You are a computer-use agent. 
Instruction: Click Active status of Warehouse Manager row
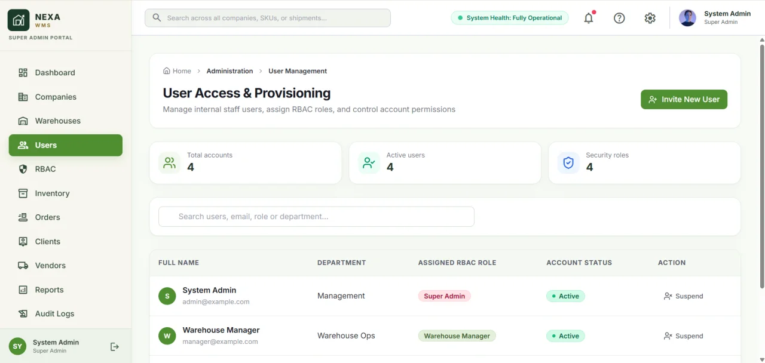pyautogui.click(x=565, y=336)
